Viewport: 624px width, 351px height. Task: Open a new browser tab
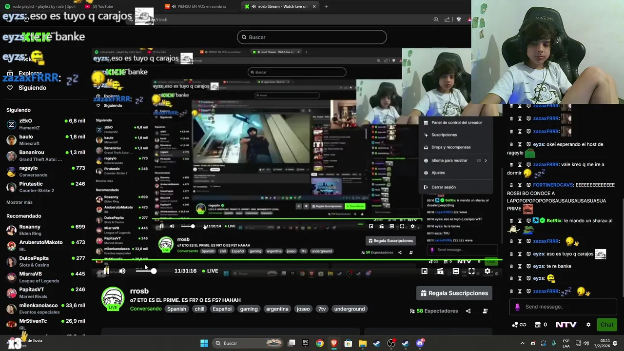point(326,6)
